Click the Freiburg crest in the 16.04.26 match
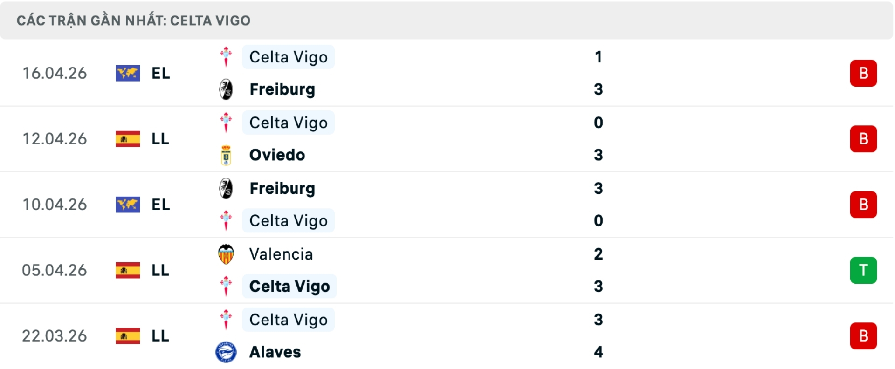895x369 pixels. coord(226,89)
